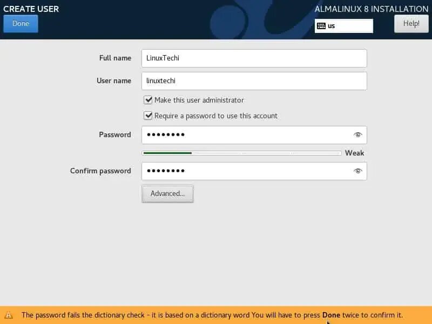Open the Advanced... user settings button

[x=167, y=194]
